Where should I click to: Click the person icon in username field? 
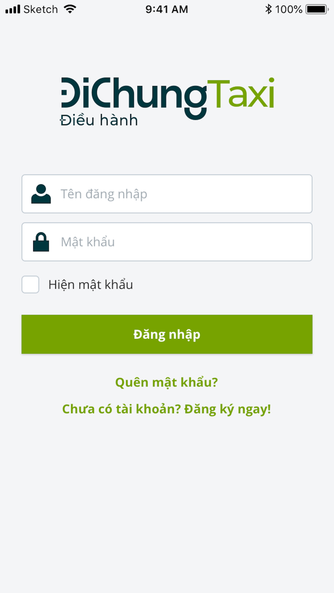click(x=41, y=194)
